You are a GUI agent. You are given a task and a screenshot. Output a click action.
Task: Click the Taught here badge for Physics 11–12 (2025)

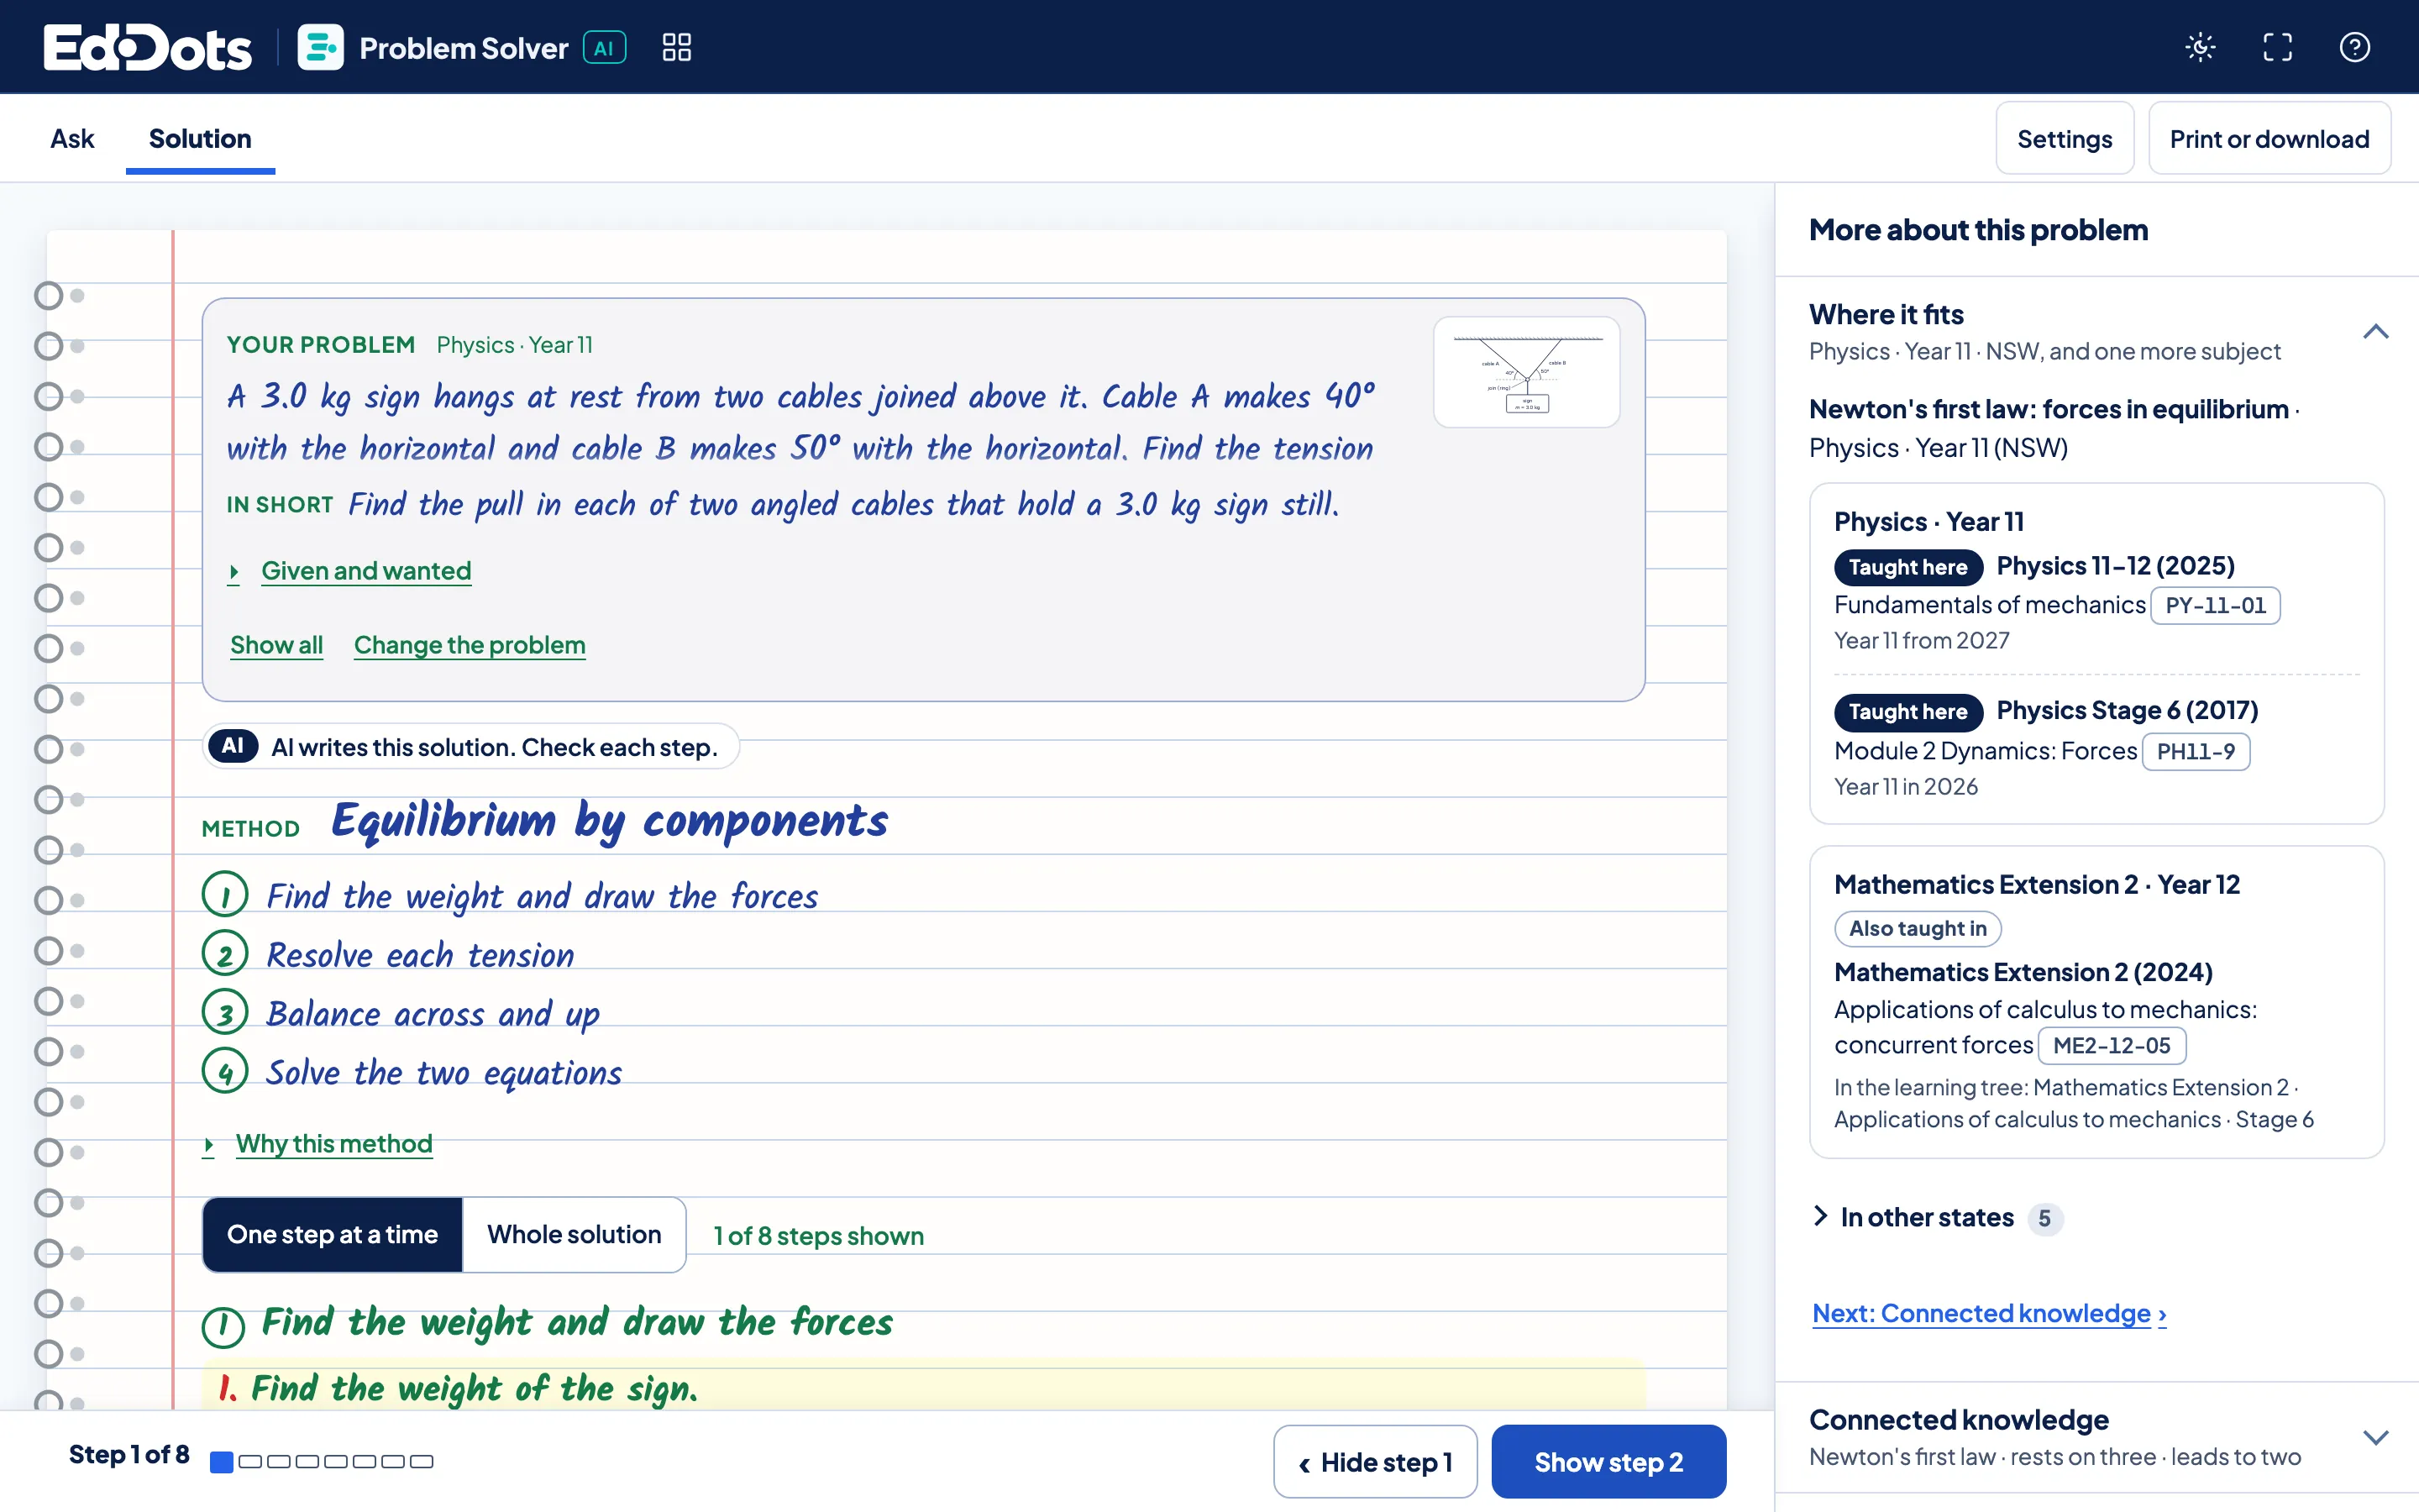point(1907,567)
